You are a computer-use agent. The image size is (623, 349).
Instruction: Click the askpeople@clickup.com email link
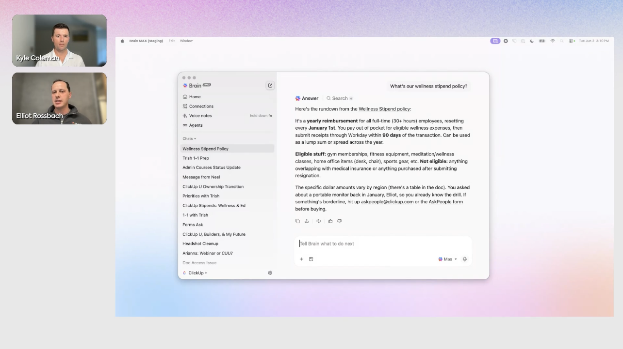point(387,202)
